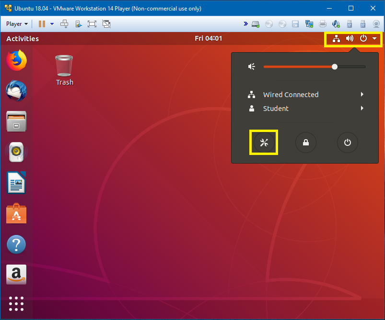Click Send Ctrl+Alt+Del toolbar icon

tap(64, 24)
